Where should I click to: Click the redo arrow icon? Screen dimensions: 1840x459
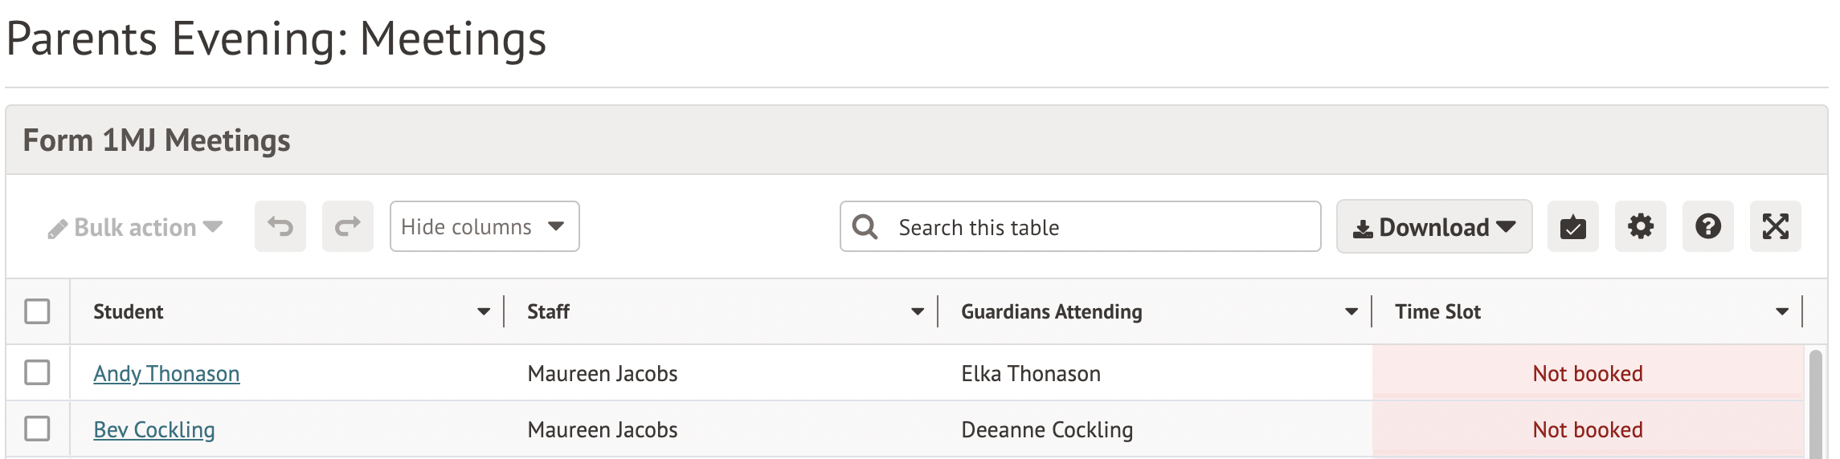pyautogui.click(x=348, y=226)
